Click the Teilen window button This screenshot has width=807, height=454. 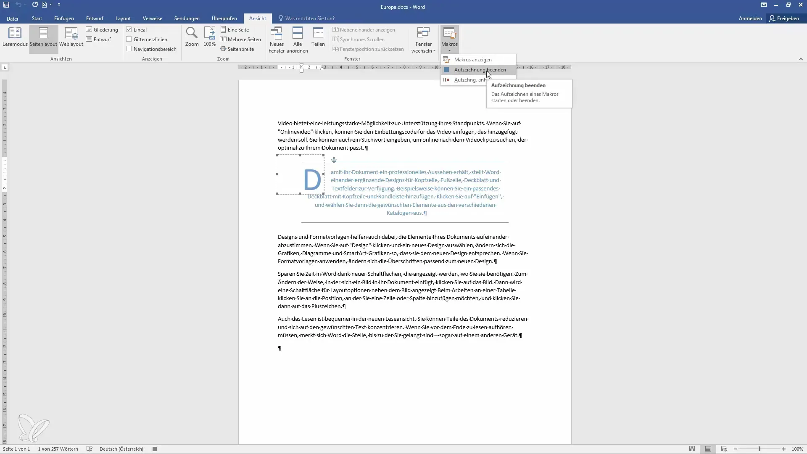tap(318, 37)
